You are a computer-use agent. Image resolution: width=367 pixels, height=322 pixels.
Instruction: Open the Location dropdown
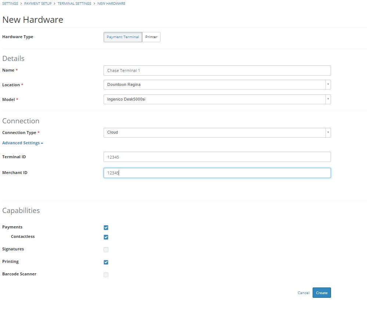217,84
